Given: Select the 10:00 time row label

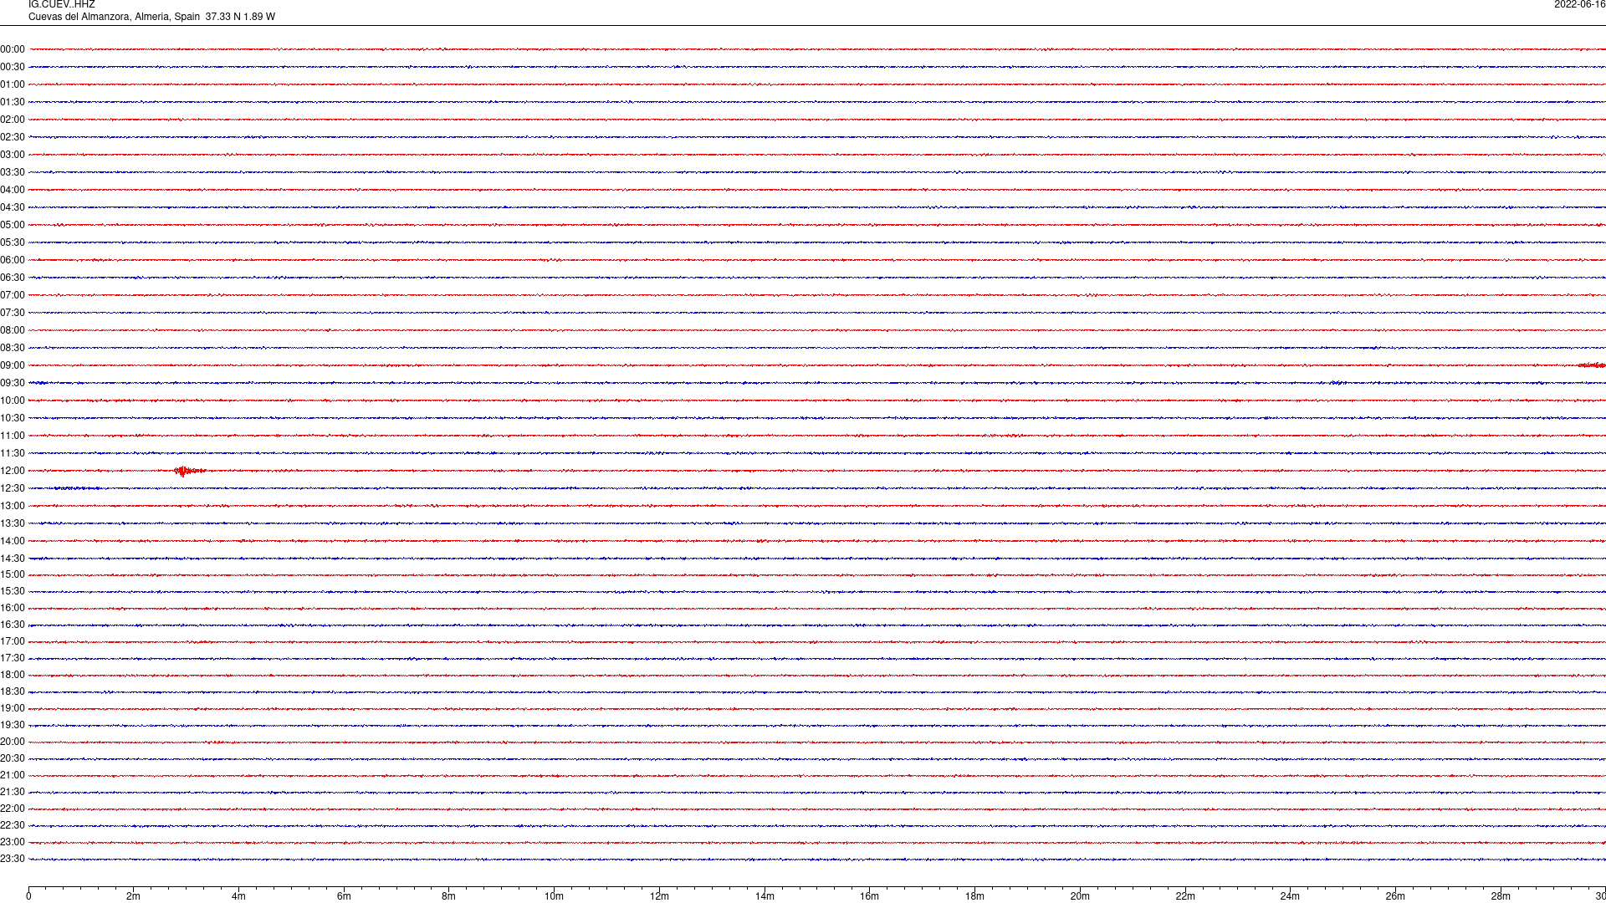Looking at the screenshot, I should (13, 400).
